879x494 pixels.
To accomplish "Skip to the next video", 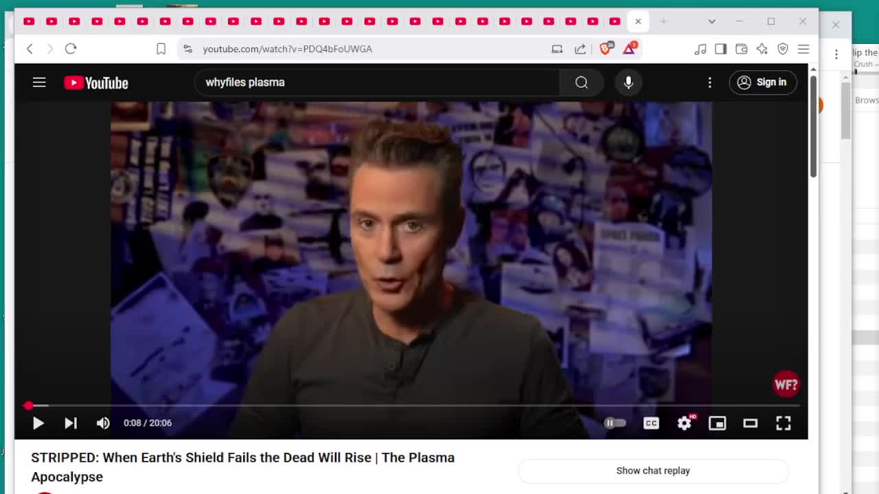I will 71,423.
